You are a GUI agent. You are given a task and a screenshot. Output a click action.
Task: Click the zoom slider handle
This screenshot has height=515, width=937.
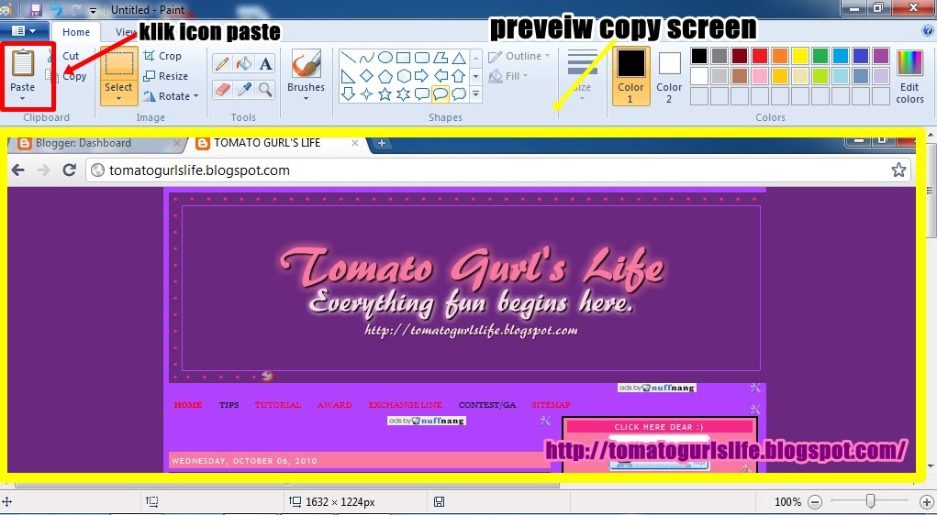(871, 501)
